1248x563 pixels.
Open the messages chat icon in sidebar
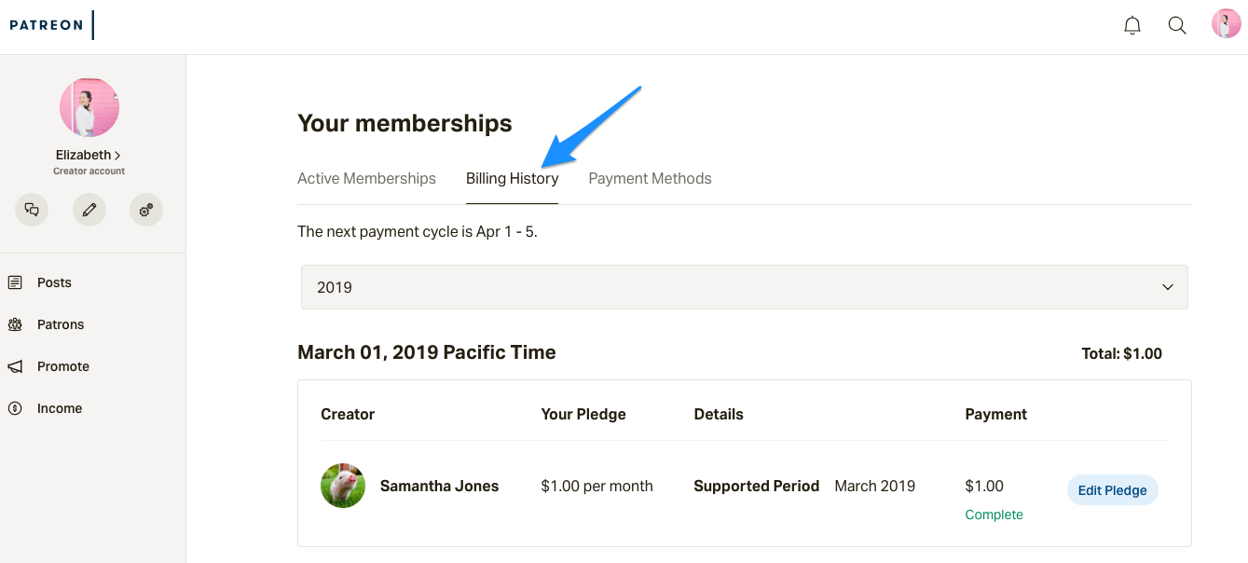(x=32, y=210)
